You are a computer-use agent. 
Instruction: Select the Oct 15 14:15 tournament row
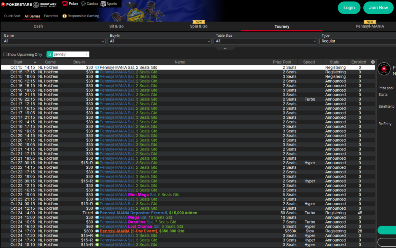[x=188, y=67]
